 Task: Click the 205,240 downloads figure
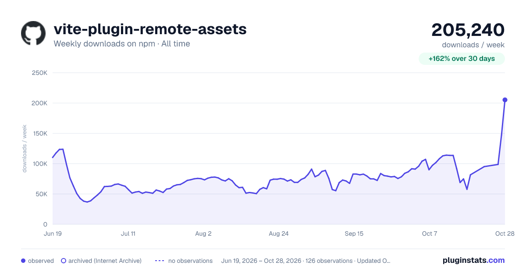tap(468, 30)
